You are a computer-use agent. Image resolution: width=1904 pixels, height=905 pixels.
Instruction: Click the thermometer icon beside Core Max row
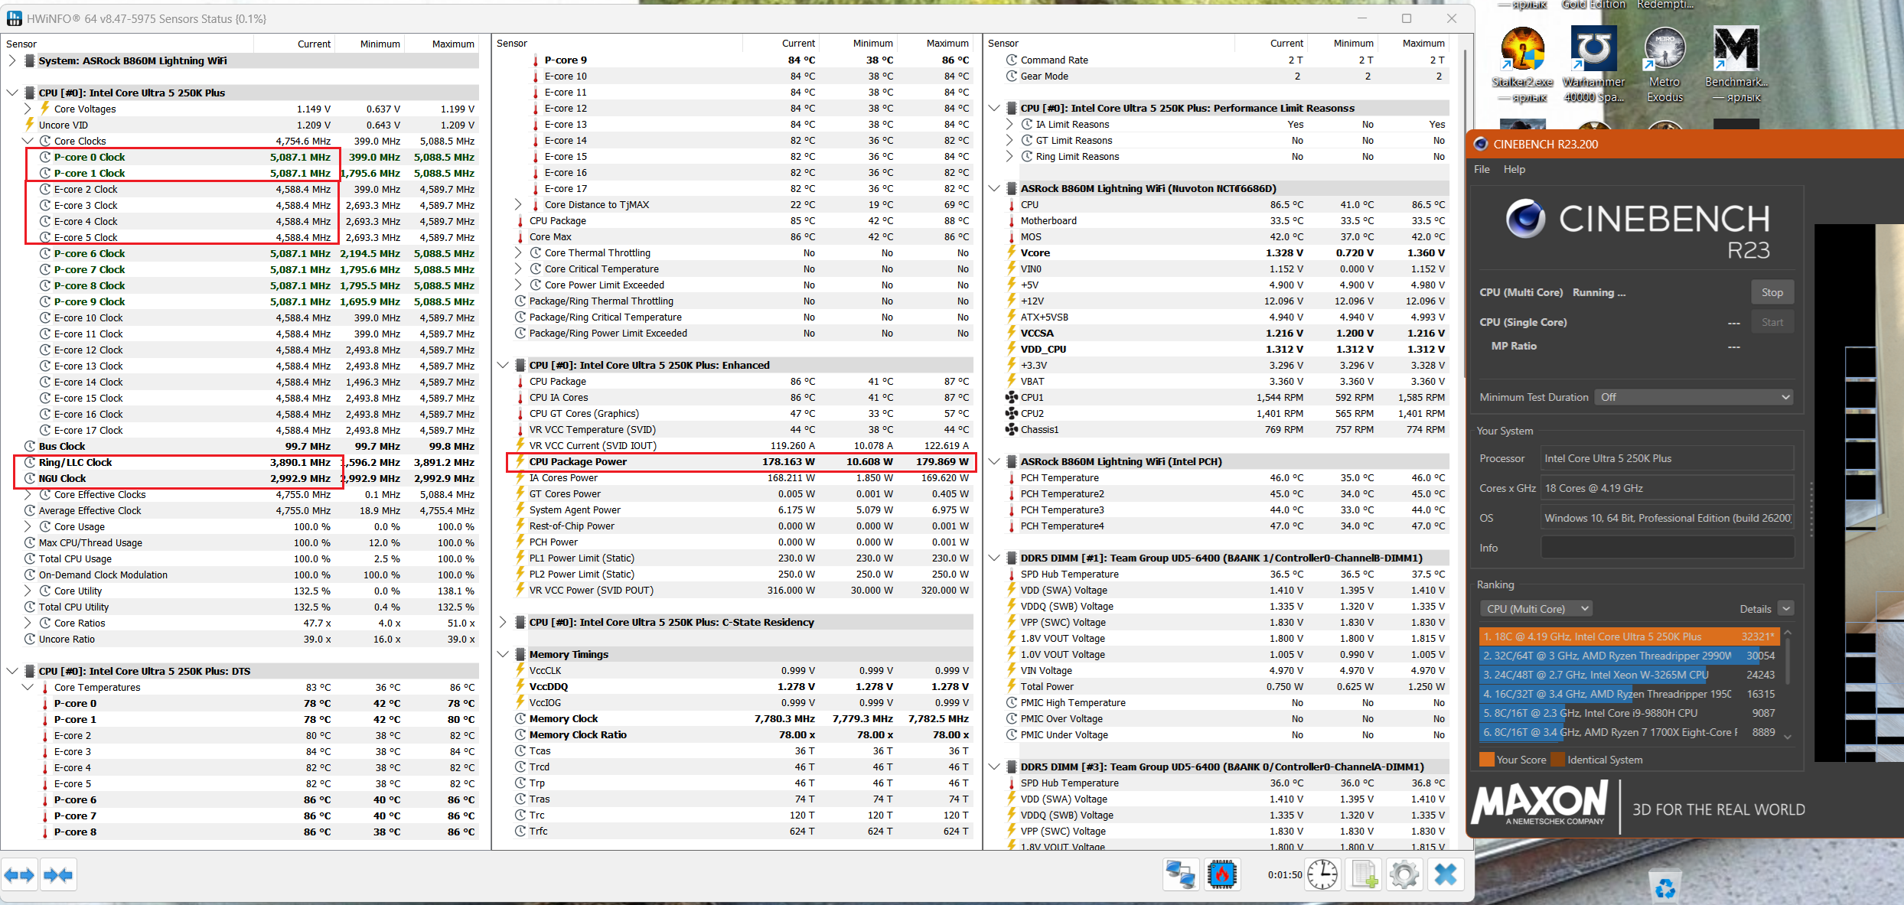click(x=520, y=237)
